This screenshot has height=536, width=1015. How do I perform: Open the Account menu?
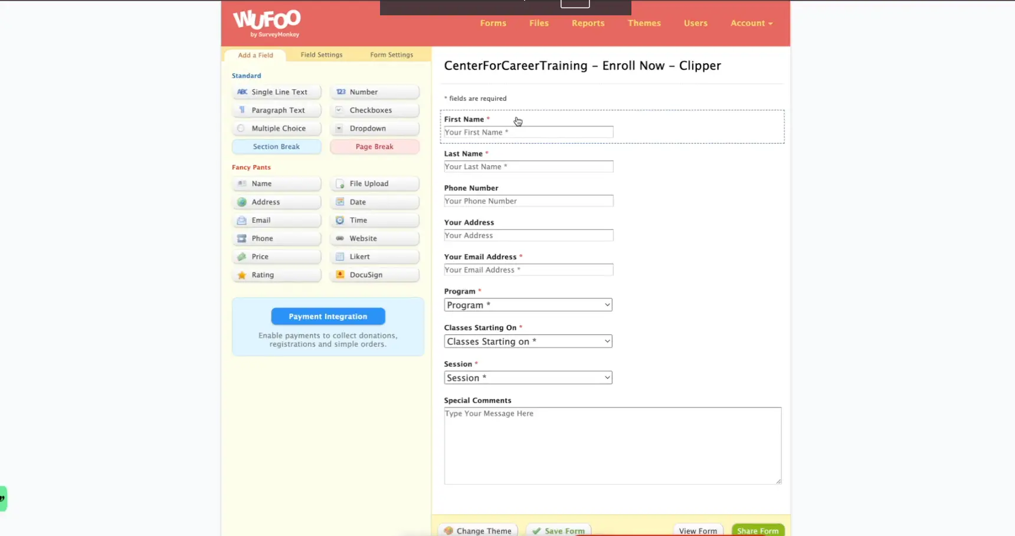751,23
